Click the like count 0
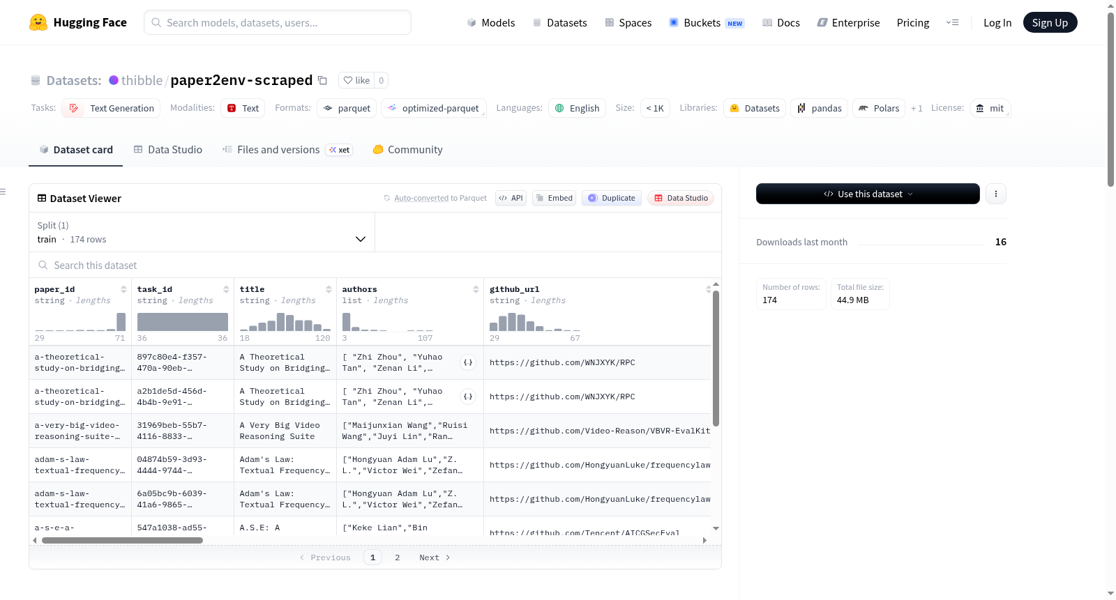Viewport: 1116px width, 600px height. tap(382, 80)
